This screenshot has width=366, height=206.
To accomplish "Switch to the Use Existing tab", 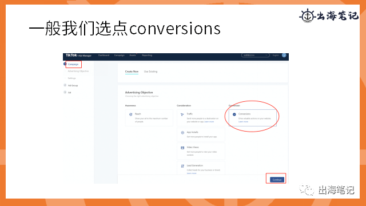I will pos(150,72).
